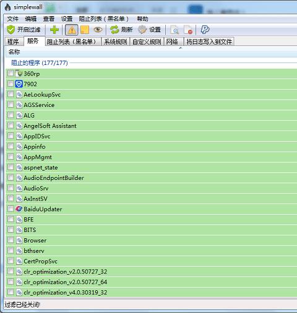Click the AeLookupSvc file icon

(x=19, y=95)
